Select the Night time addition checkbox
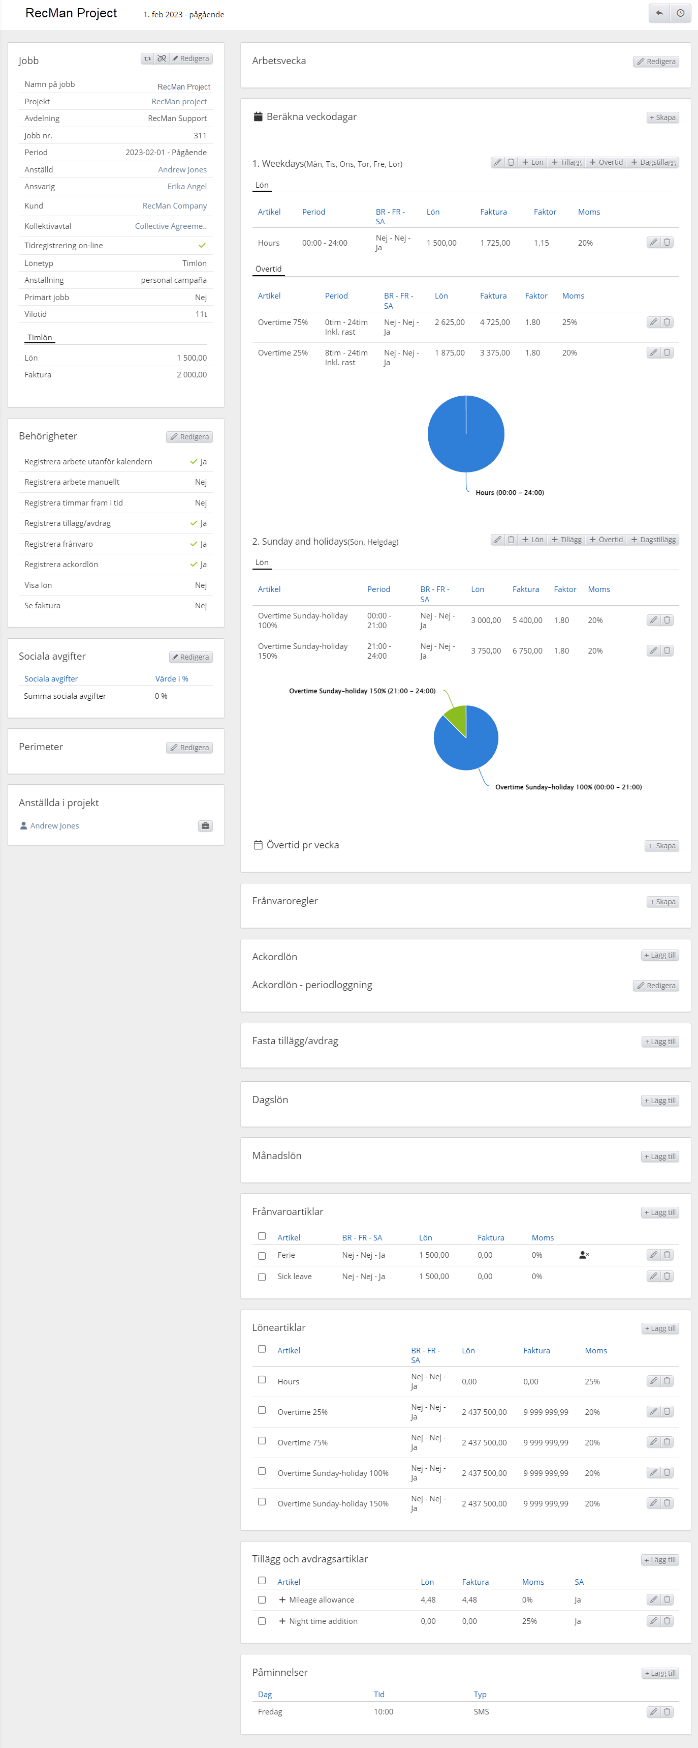698x1748 pixels. pos(262,1620)
